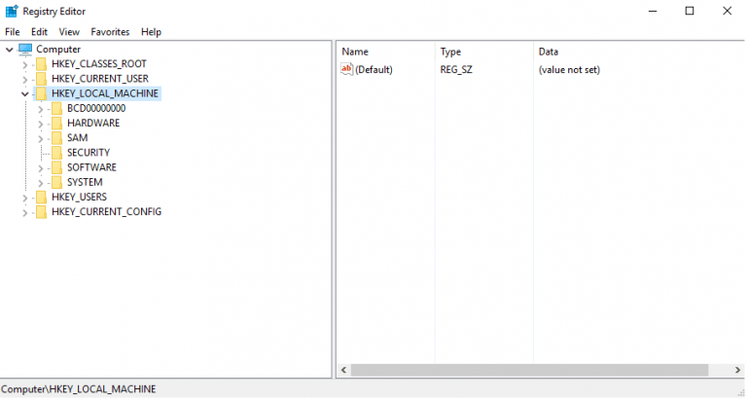
Task: Click the SAM folder icon
Action: (56, 138)
